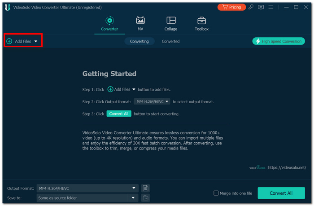
Task: Open the hamburger menu icon
Action: click(x=271, y=7)
